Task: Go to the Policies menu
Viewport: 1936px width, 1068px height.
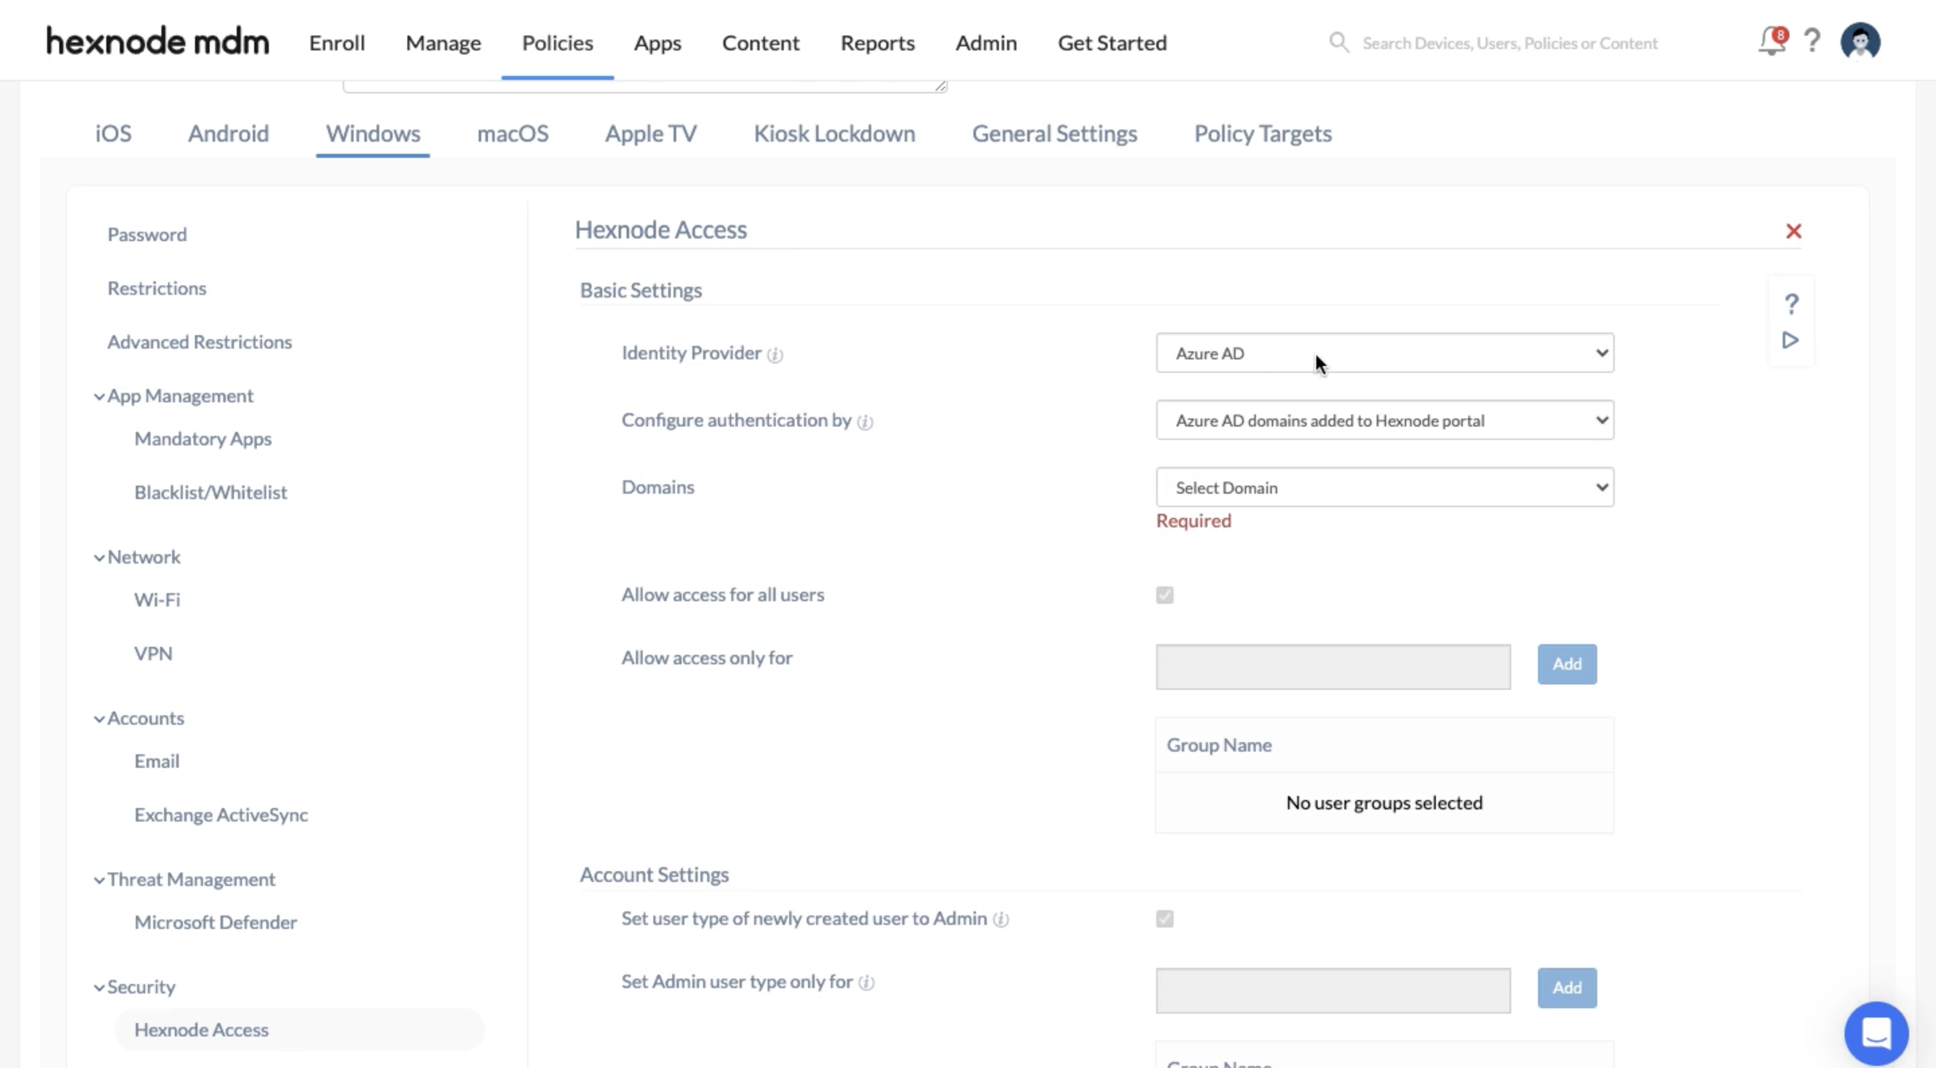Action: [x=558, y=43]
